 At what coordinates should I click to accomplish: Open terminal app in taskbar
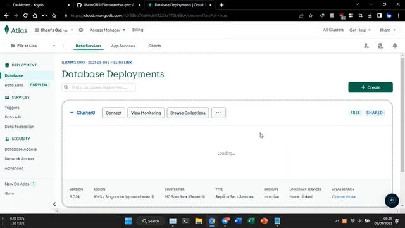(185, 221)
